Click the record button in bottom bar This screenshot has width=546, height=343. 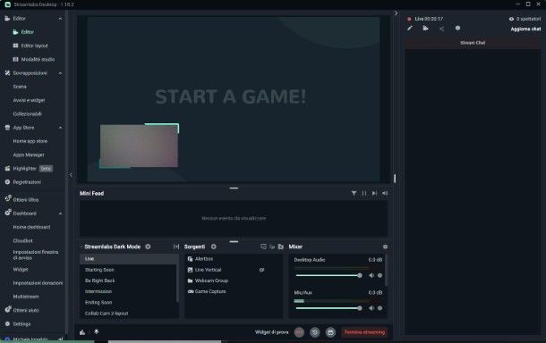299,332
